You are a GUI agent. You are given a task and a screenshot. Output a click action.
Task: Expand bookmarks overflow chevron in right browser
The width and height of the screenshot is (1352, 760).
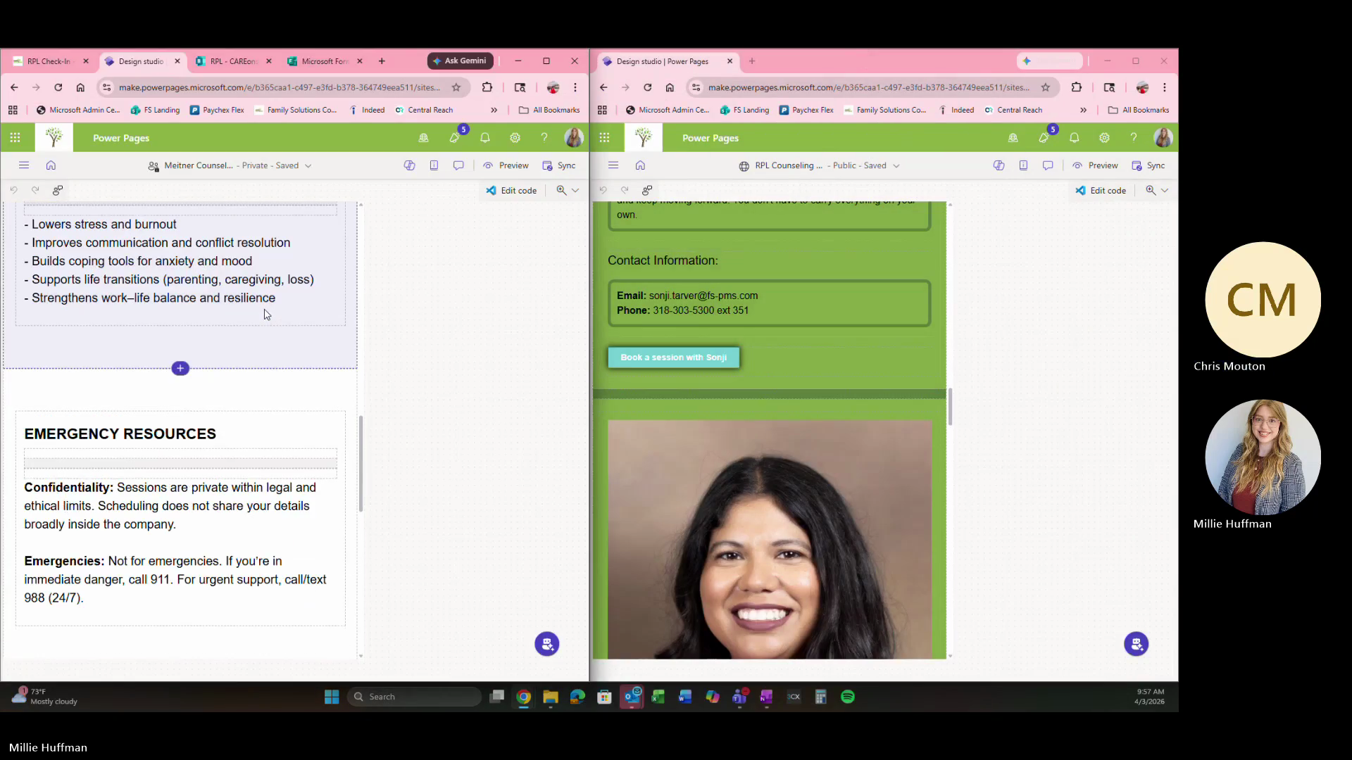1083,110
